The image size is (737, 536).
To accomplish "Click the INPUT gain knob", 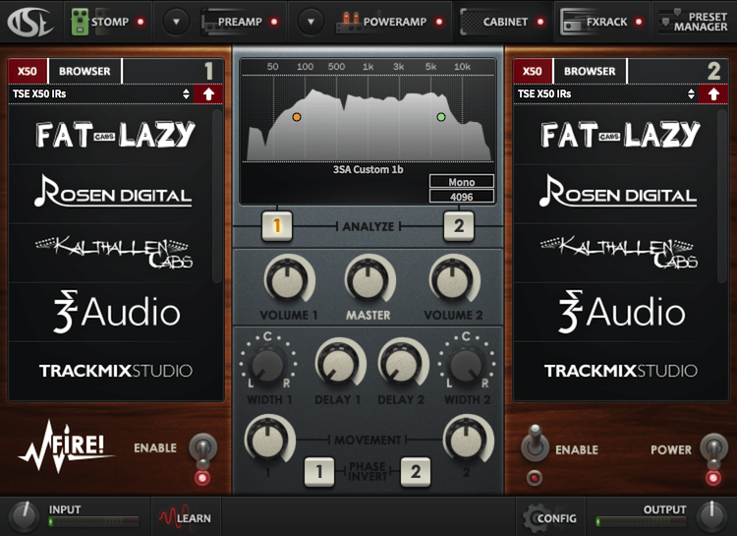I will click(x=24, y=516).
